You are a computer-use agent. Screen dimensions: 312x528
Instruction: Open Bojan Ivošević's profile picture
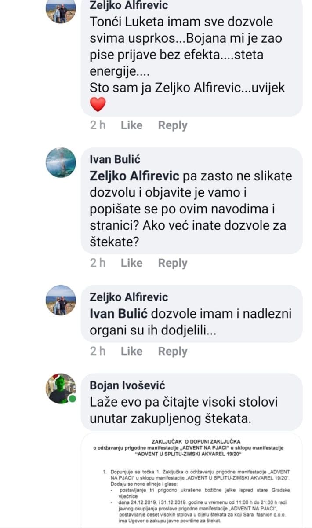coord(61,389)
